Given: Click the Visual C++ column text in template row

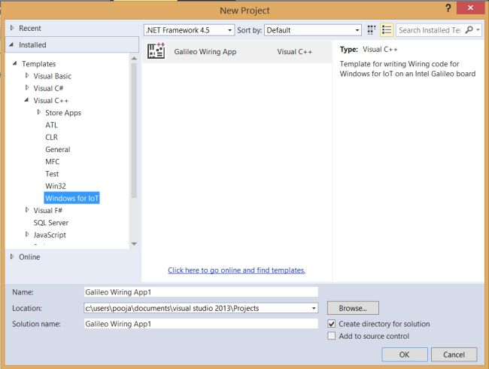Looking at the screenshot, I should (x=294, y=51).
